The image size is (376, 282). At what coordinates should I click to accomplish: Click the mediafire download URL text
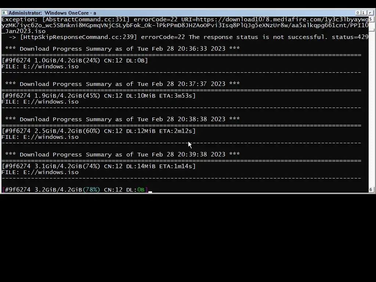click(185, 25)
